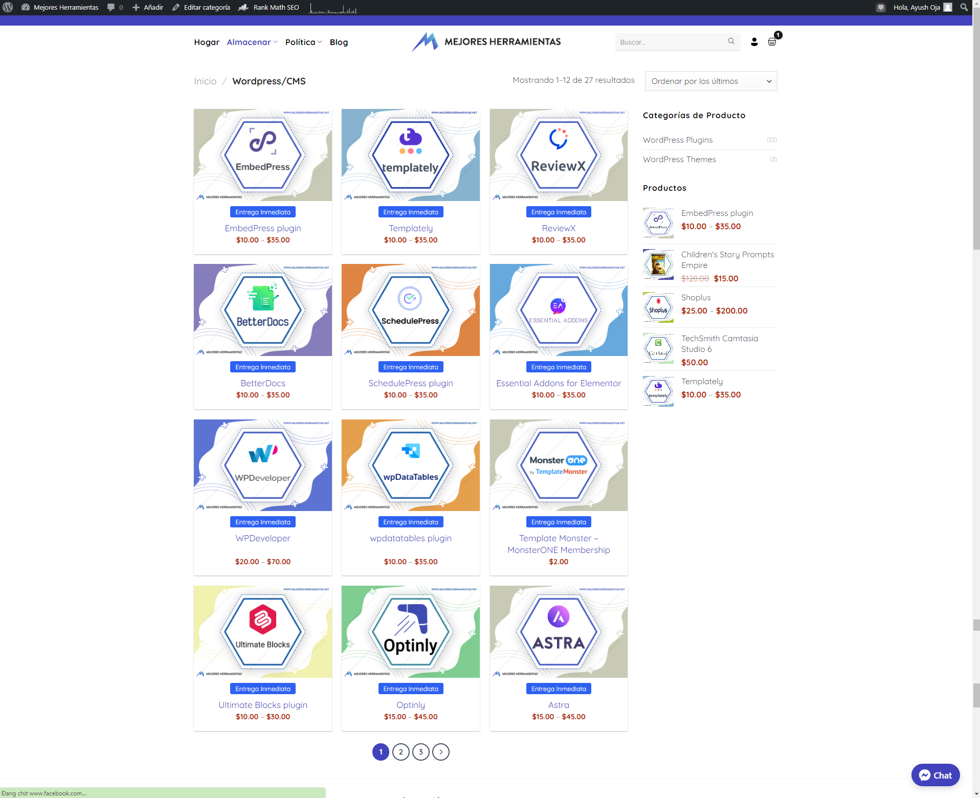Go to pagination page 3
980x798 pixels.
click(421, 752)
